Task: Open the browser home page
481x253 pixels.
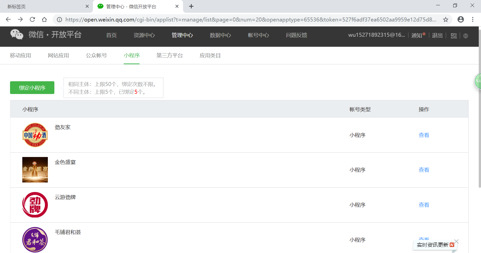Action: tap(44, 19)
